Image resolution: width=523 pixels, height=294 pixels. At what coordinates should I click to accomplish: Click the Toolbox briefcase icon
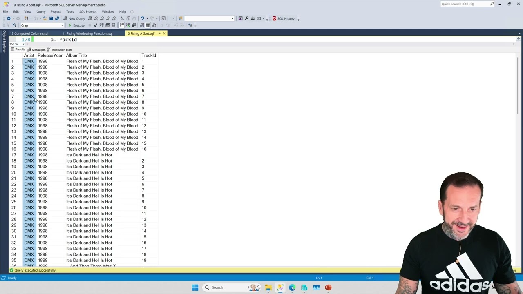coord(253,18)
